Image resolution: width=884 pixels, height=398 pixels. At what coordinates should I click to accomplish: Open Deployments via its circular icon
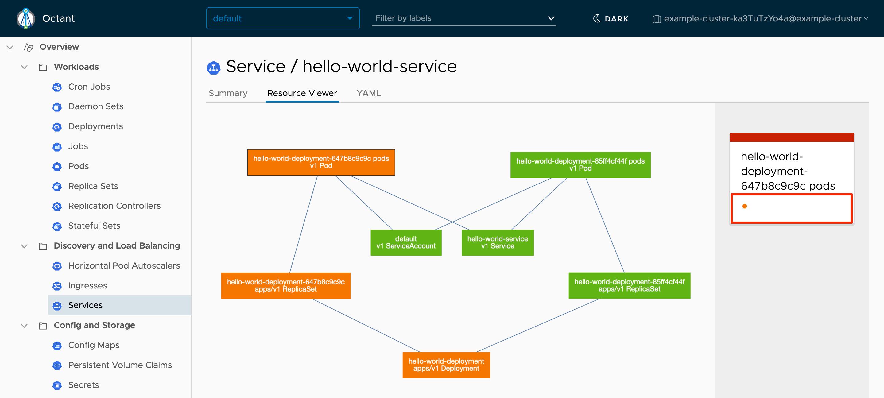tap(57, 126)
